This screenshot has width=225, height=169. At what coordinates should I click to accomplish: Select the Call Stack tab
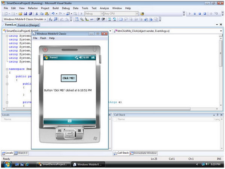[x=121, y=153]
